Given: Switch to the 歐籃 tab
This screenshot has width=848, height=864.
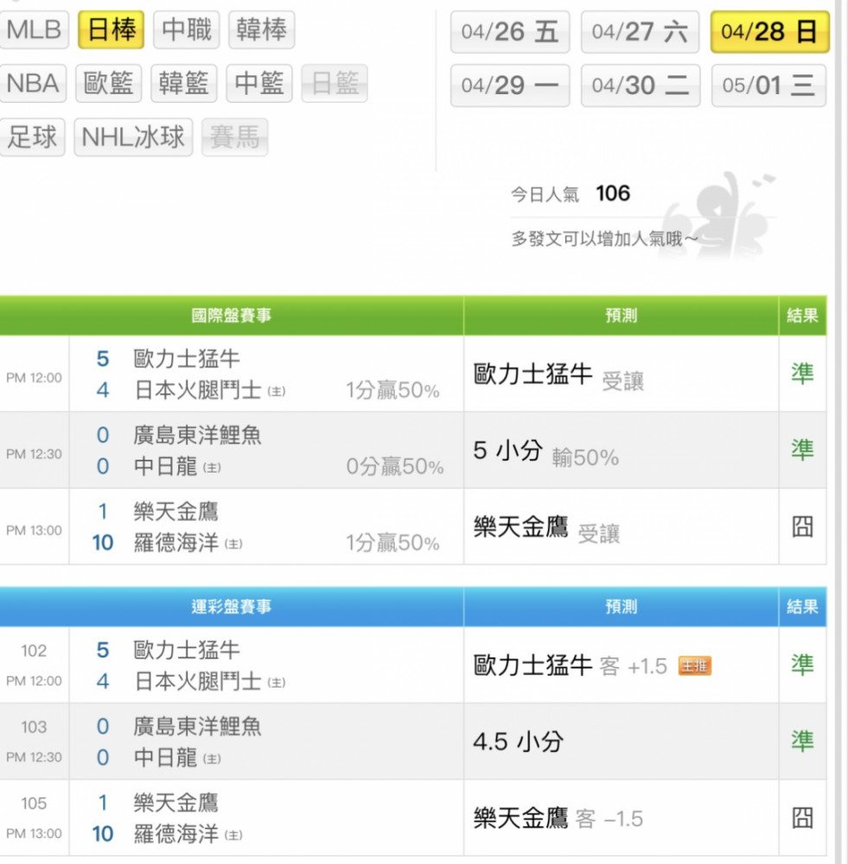Looking at the screenshot, I should pos(108,84).
